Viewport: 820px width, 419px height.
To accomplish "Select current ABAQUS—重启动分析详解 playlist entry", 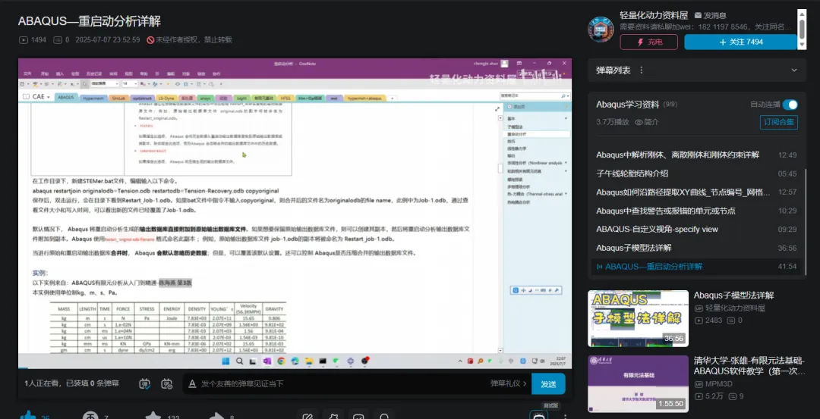I will click(696, 267).
